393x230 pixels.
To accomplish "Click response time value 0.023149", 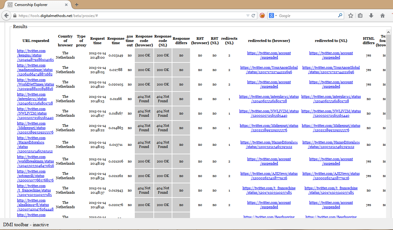I will pyautogui.click(x=116, y=55).
